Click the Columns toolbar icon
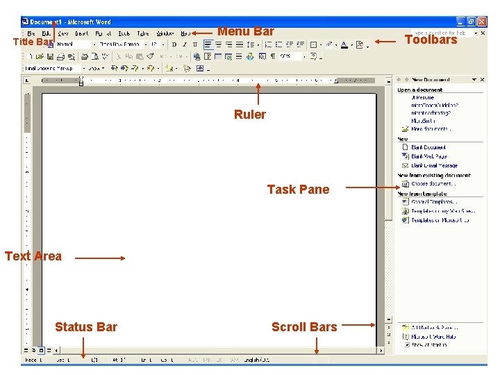The image size is (500, 375). point(239,56)
